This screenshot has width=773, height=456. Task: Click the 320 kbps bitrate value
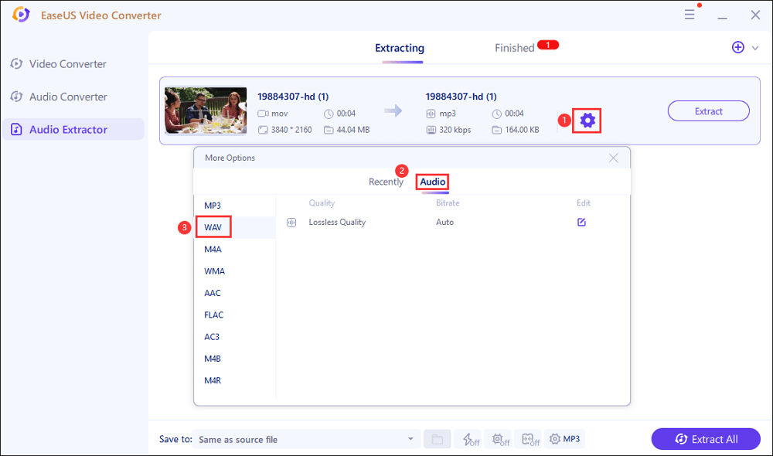(x=455, y=130)
